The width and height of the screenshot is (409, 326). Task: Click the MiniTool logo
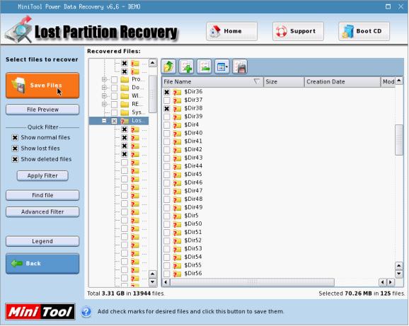coord(40,312)
